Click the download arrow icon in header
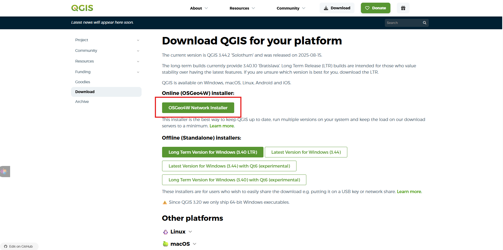This screenshot has width=503, height=250. (326, 8)
